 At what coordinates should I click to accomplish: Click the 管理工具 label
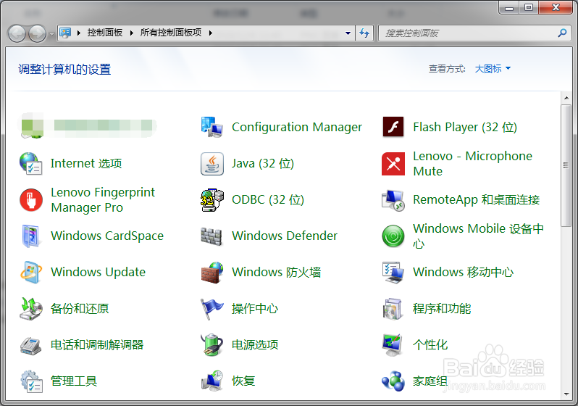(74, 381)
